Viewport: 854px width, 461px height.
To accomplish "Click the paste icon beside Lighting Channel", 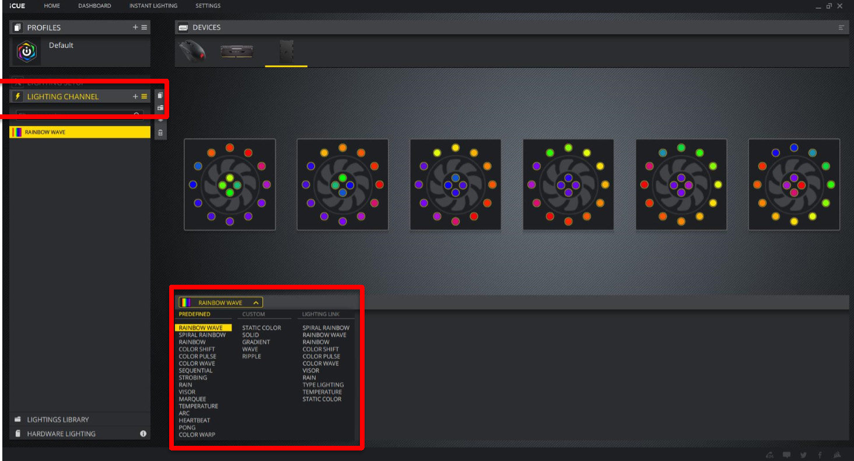I will (x=160, y=108).
